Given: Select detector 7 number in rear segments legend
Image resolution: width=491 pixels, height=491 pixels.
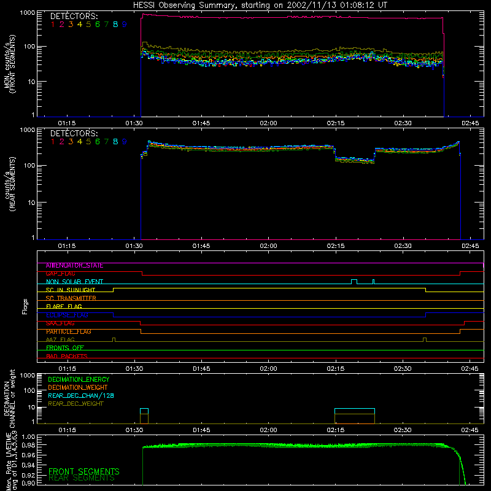Looking at the screenshot, I should [x=106, y=142].
